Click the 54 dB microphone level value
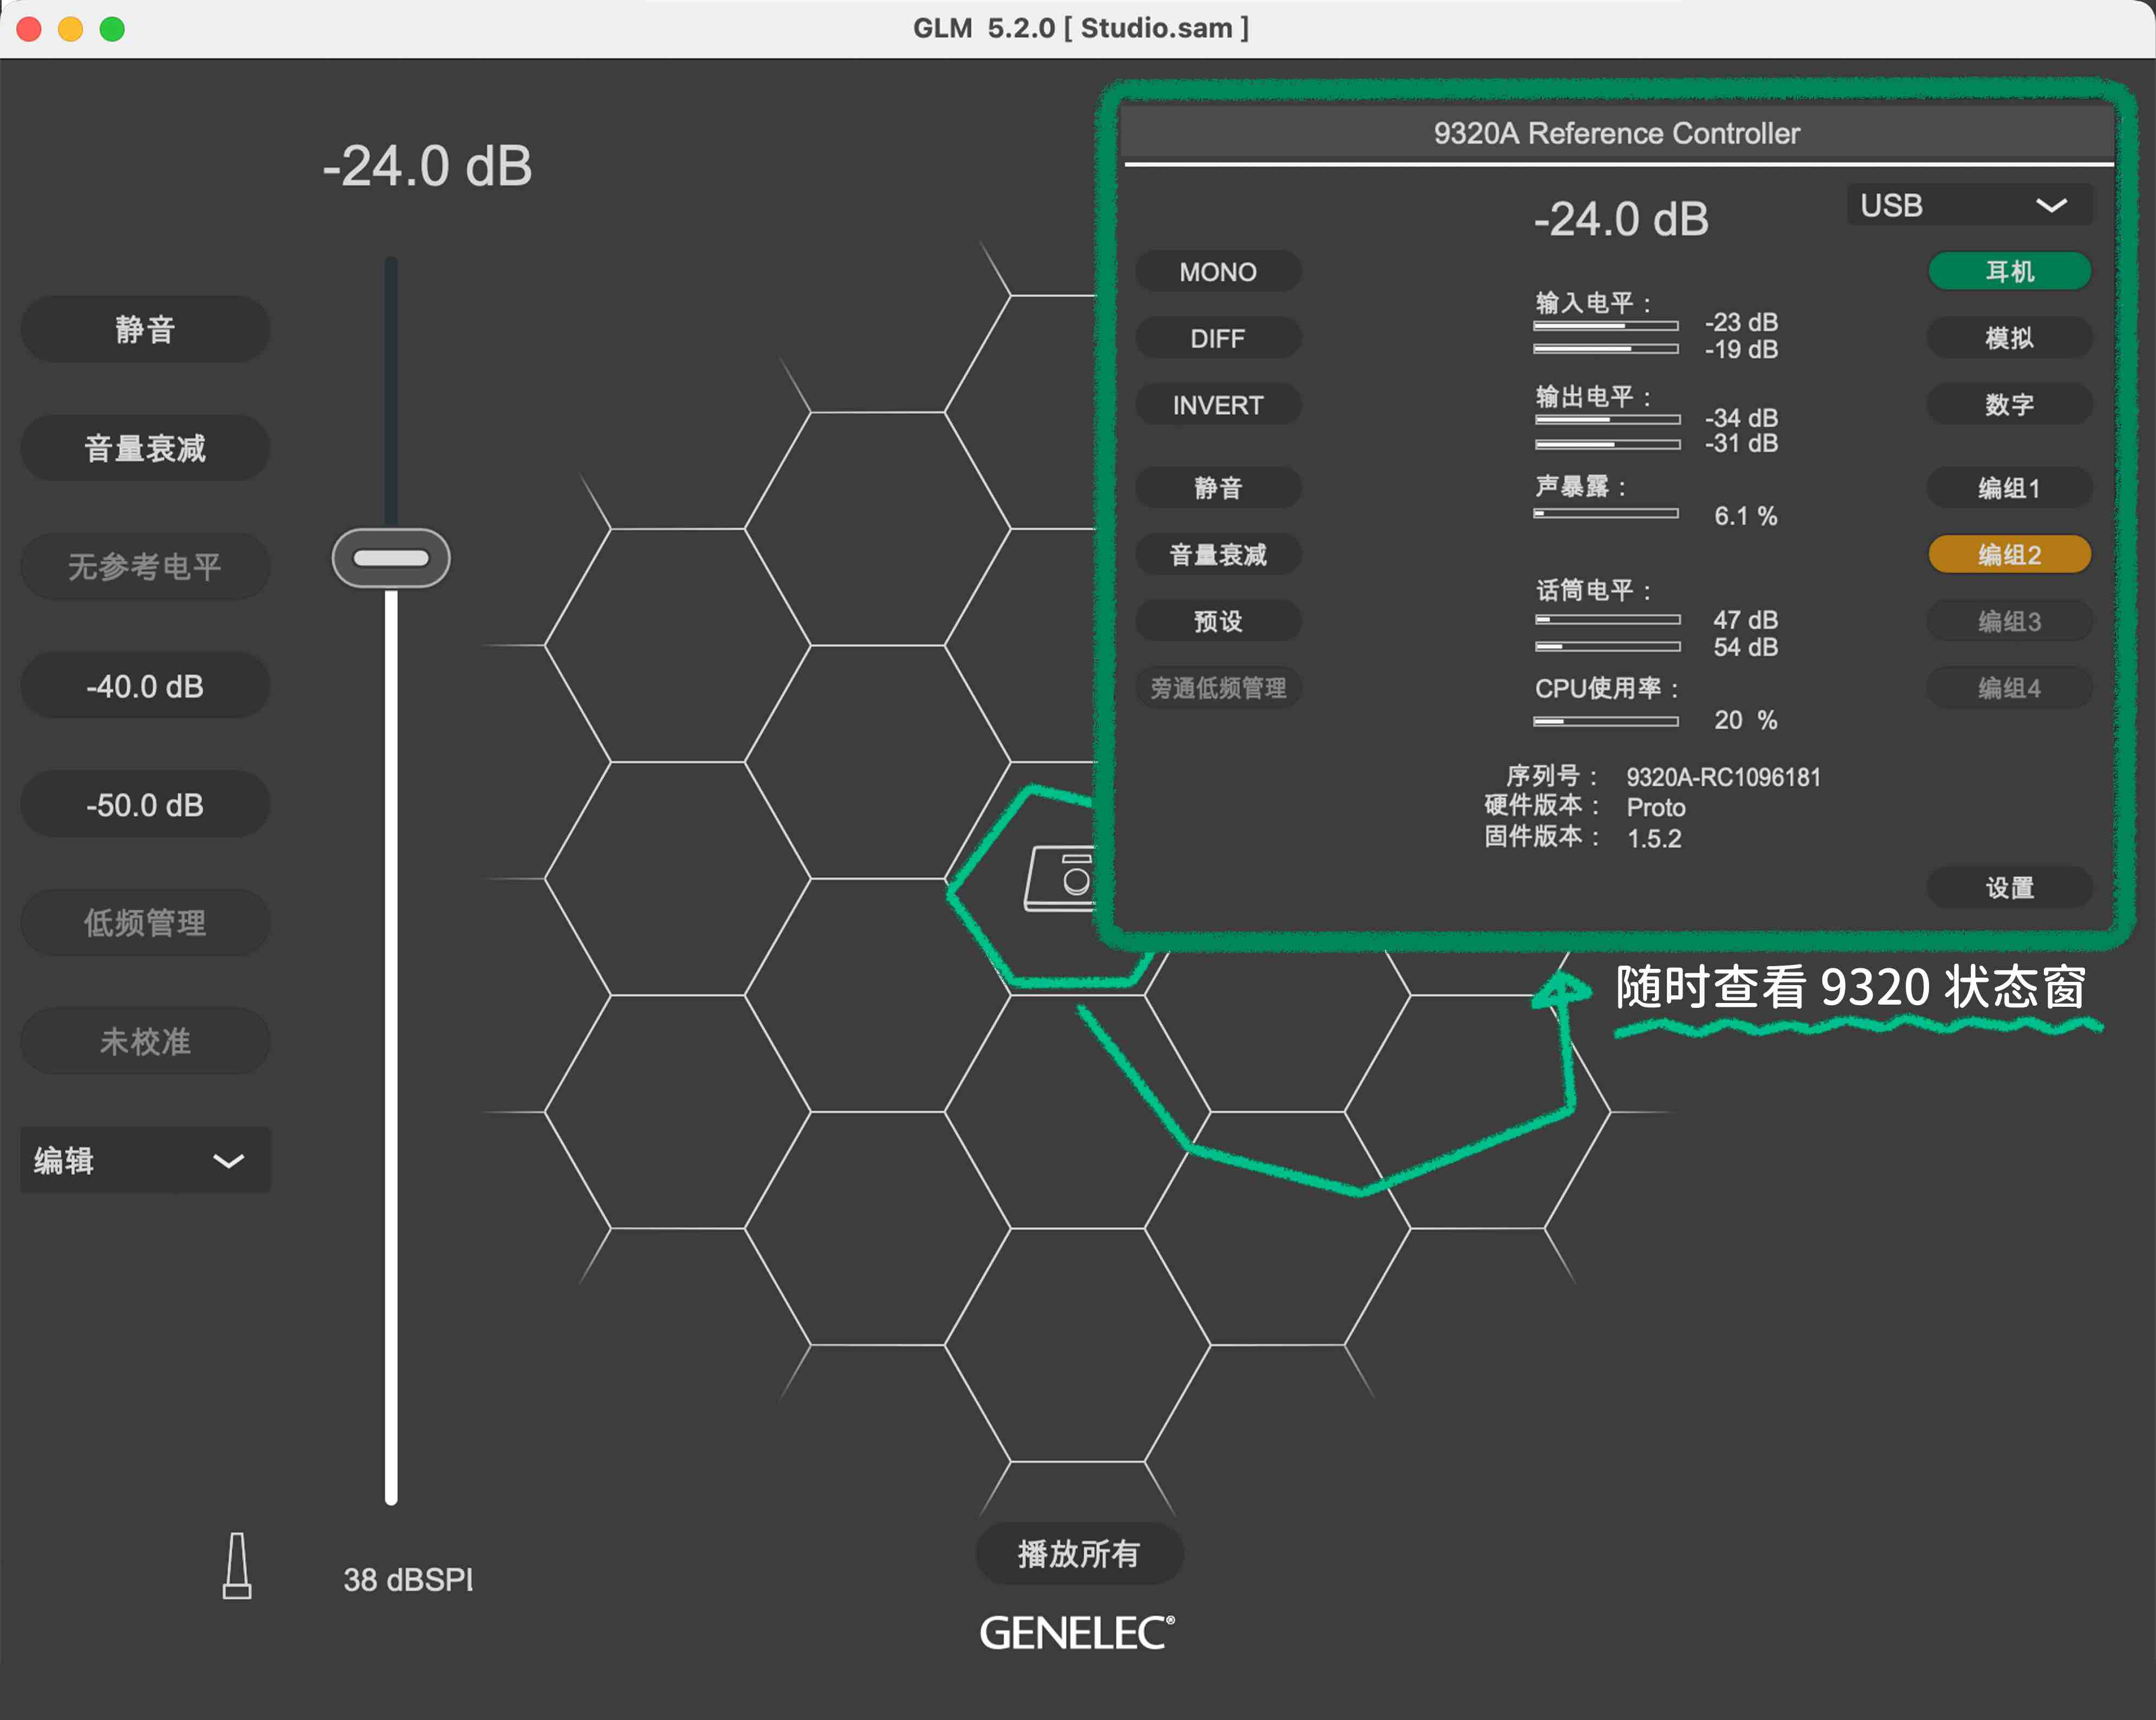 [x=1745, y=647]
